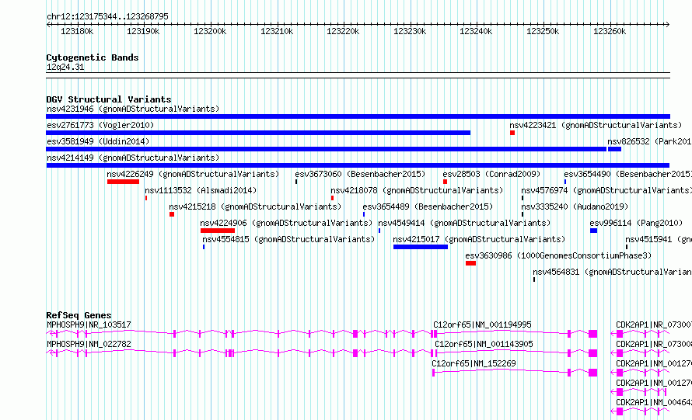Viewport: 692px width, 420px height.
Task: Click the nsv4231946 structural variant label
Action: [x=133, y=109]
